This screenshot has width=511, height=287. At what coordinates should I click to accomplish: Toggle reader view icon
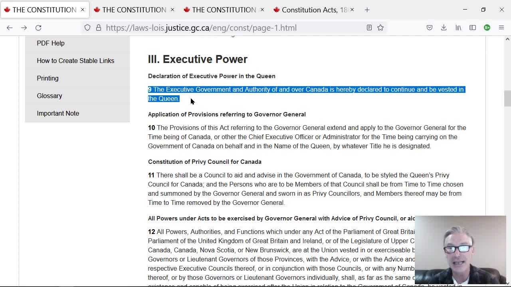pos(369,28)
